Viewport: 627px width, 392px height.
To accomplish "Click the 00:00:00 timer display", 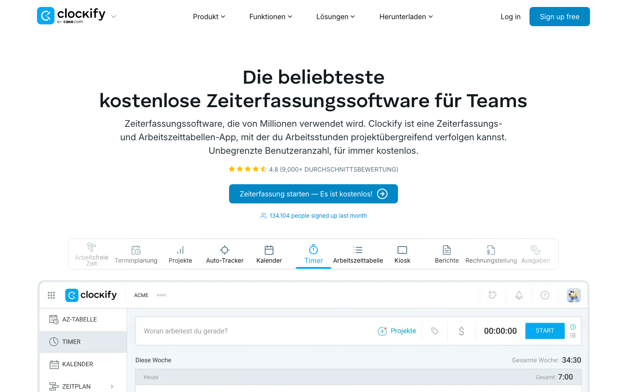I will (x=500, y=331).
